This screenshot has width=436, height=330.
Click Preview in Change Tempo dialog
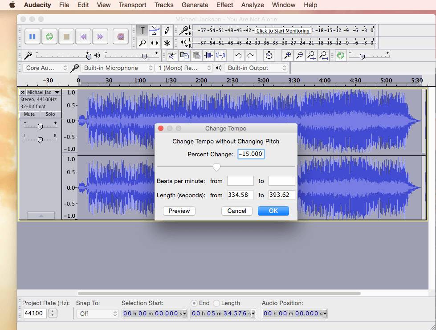[x=179, y=211]
